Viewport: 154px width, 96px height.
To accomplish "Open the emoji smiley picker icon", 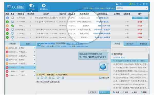I will click(42, 78).
